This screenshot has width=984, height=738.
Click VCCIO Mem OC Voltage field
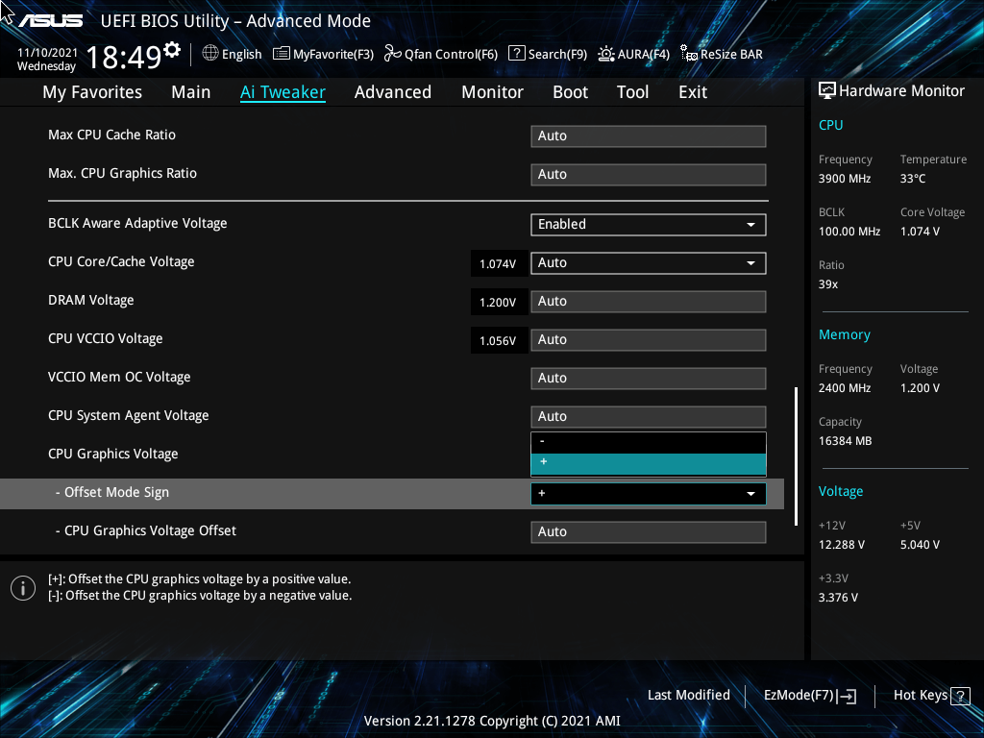pos(649,379)
